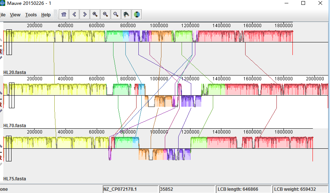
Task: Click the plain magnifier search icon
Action: point(116,15)
